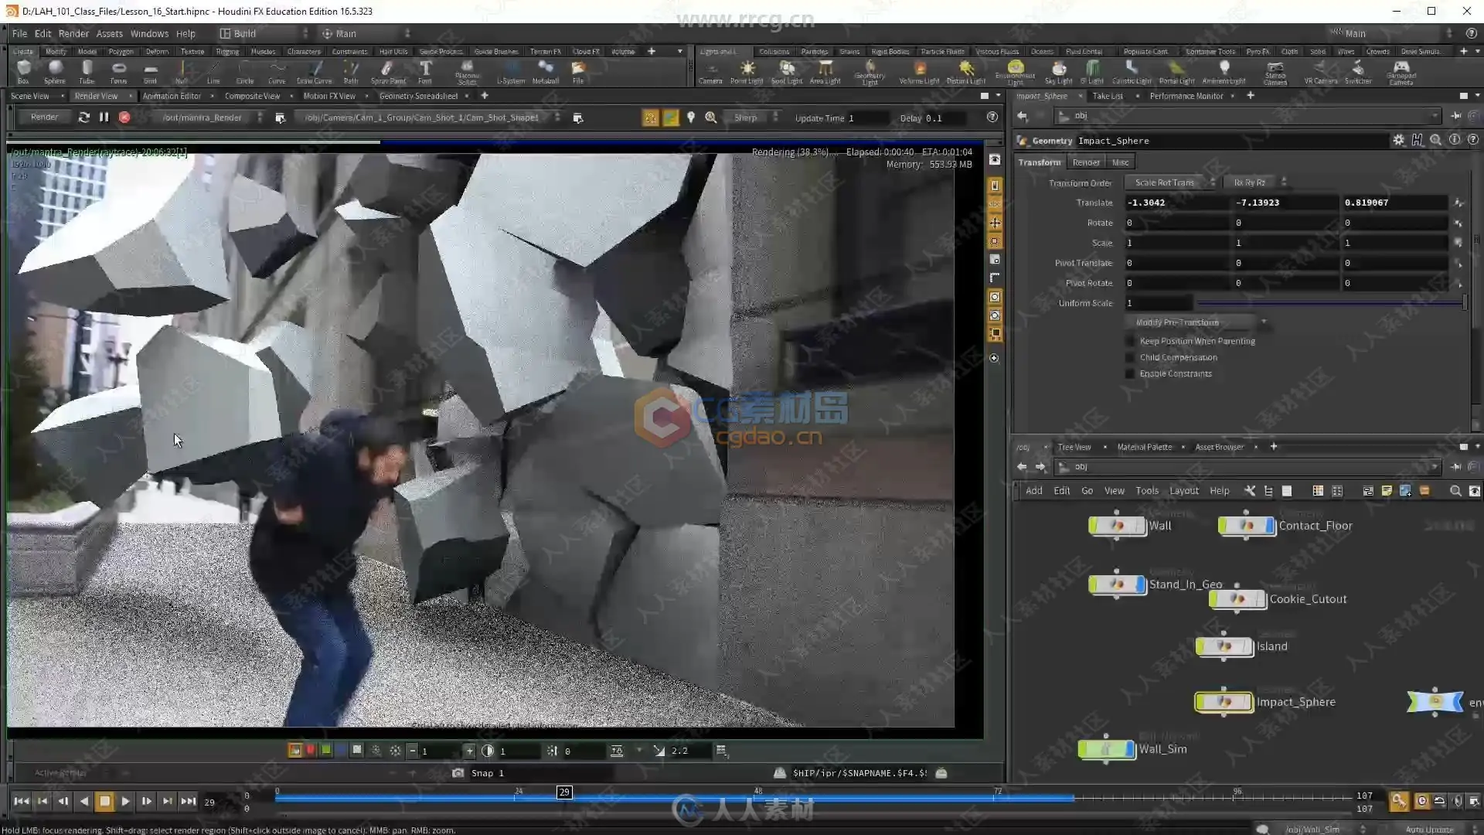The width and height of the screenshot is (1484, 835).
Task: Toggle display flag on Contact_Floor node
Action: click(x=1271, y=526)
